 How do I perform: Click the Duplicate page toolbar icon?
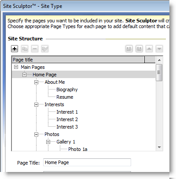(25, 49)
